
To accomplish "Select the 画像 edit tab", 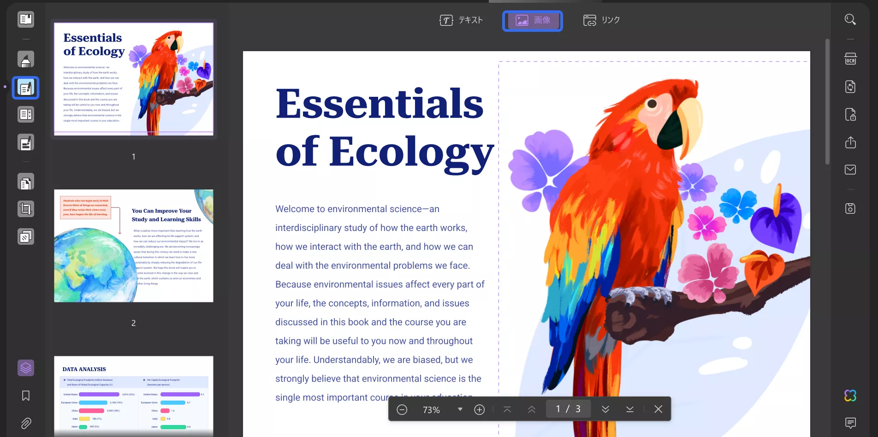I will pyautogui.click(x=533, y=20).
